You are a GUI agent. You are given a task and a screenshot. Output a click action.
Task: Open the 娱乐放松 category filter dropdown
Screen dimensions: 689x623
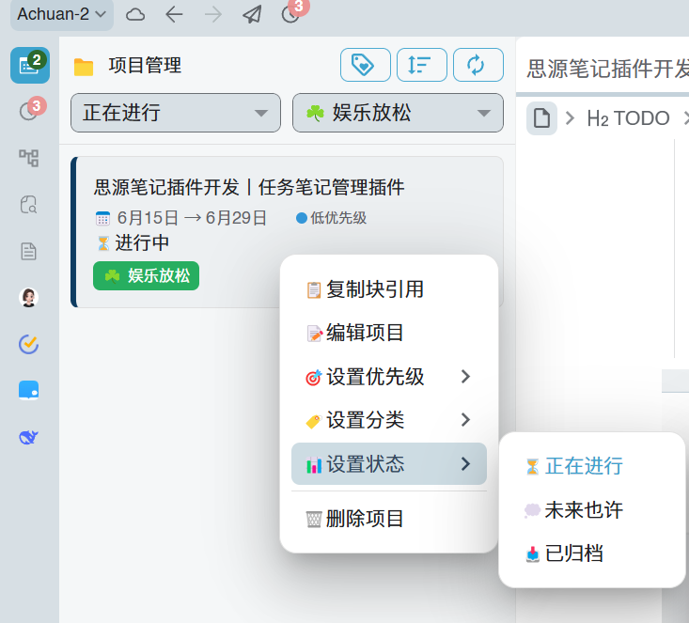[x=398, y=113]
